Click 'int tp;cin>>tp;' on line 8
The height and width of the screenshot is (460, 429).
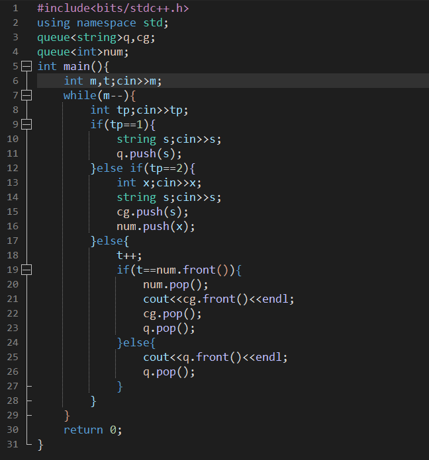pyautogui.click(x=139, y=110)
